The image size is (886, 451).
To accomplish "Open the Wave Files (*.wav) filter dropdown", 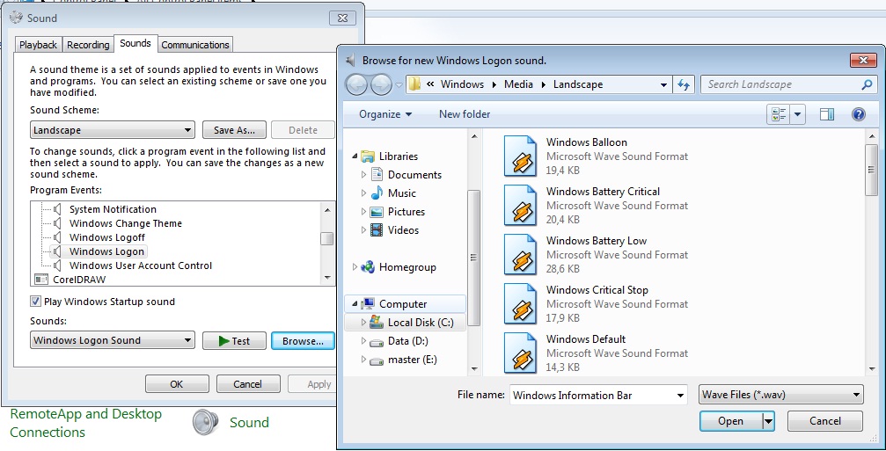I will [x=781, y=395].
